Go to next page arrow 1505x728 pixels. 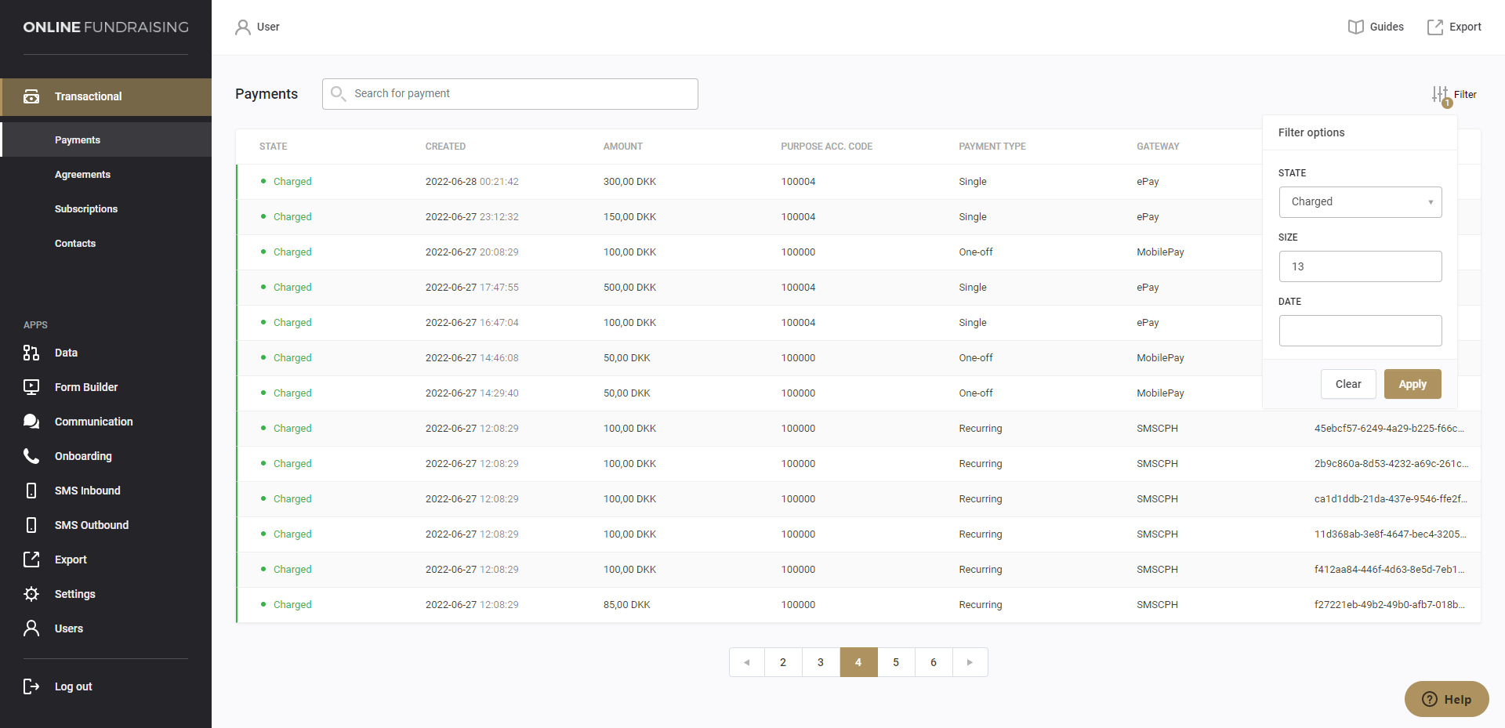[x=970, y=662]
